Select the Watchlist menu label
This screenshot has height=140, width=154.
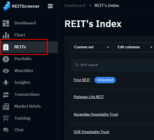[24, 71]
